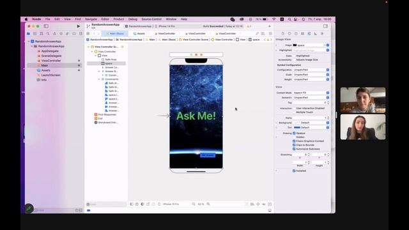Click the plus Library button
Screen dimensions: 409x230
(270, 26)
